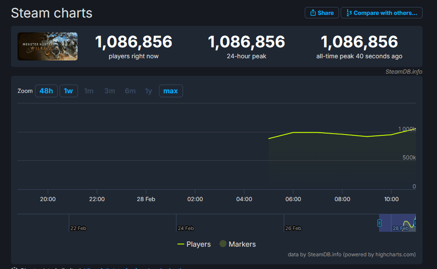Image resolution: width=437 pixels, height=269 pixels.
Task: Click the Players legend green line icon
Action: pos(180,244)
